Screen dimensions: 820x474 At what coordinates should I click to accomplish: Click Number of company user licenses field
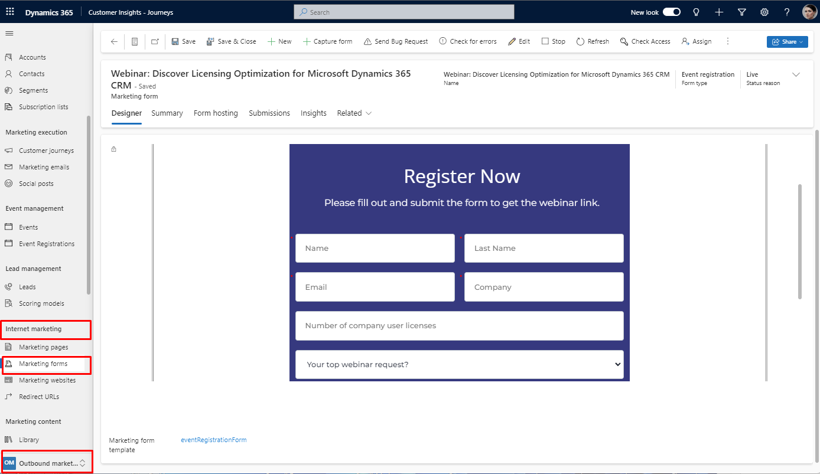pos(460,326)
